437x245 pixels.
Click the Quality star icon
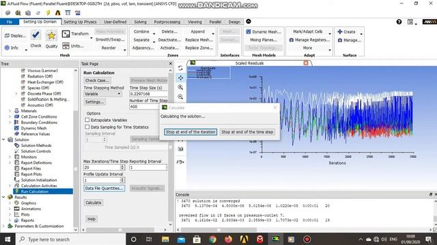51,35
